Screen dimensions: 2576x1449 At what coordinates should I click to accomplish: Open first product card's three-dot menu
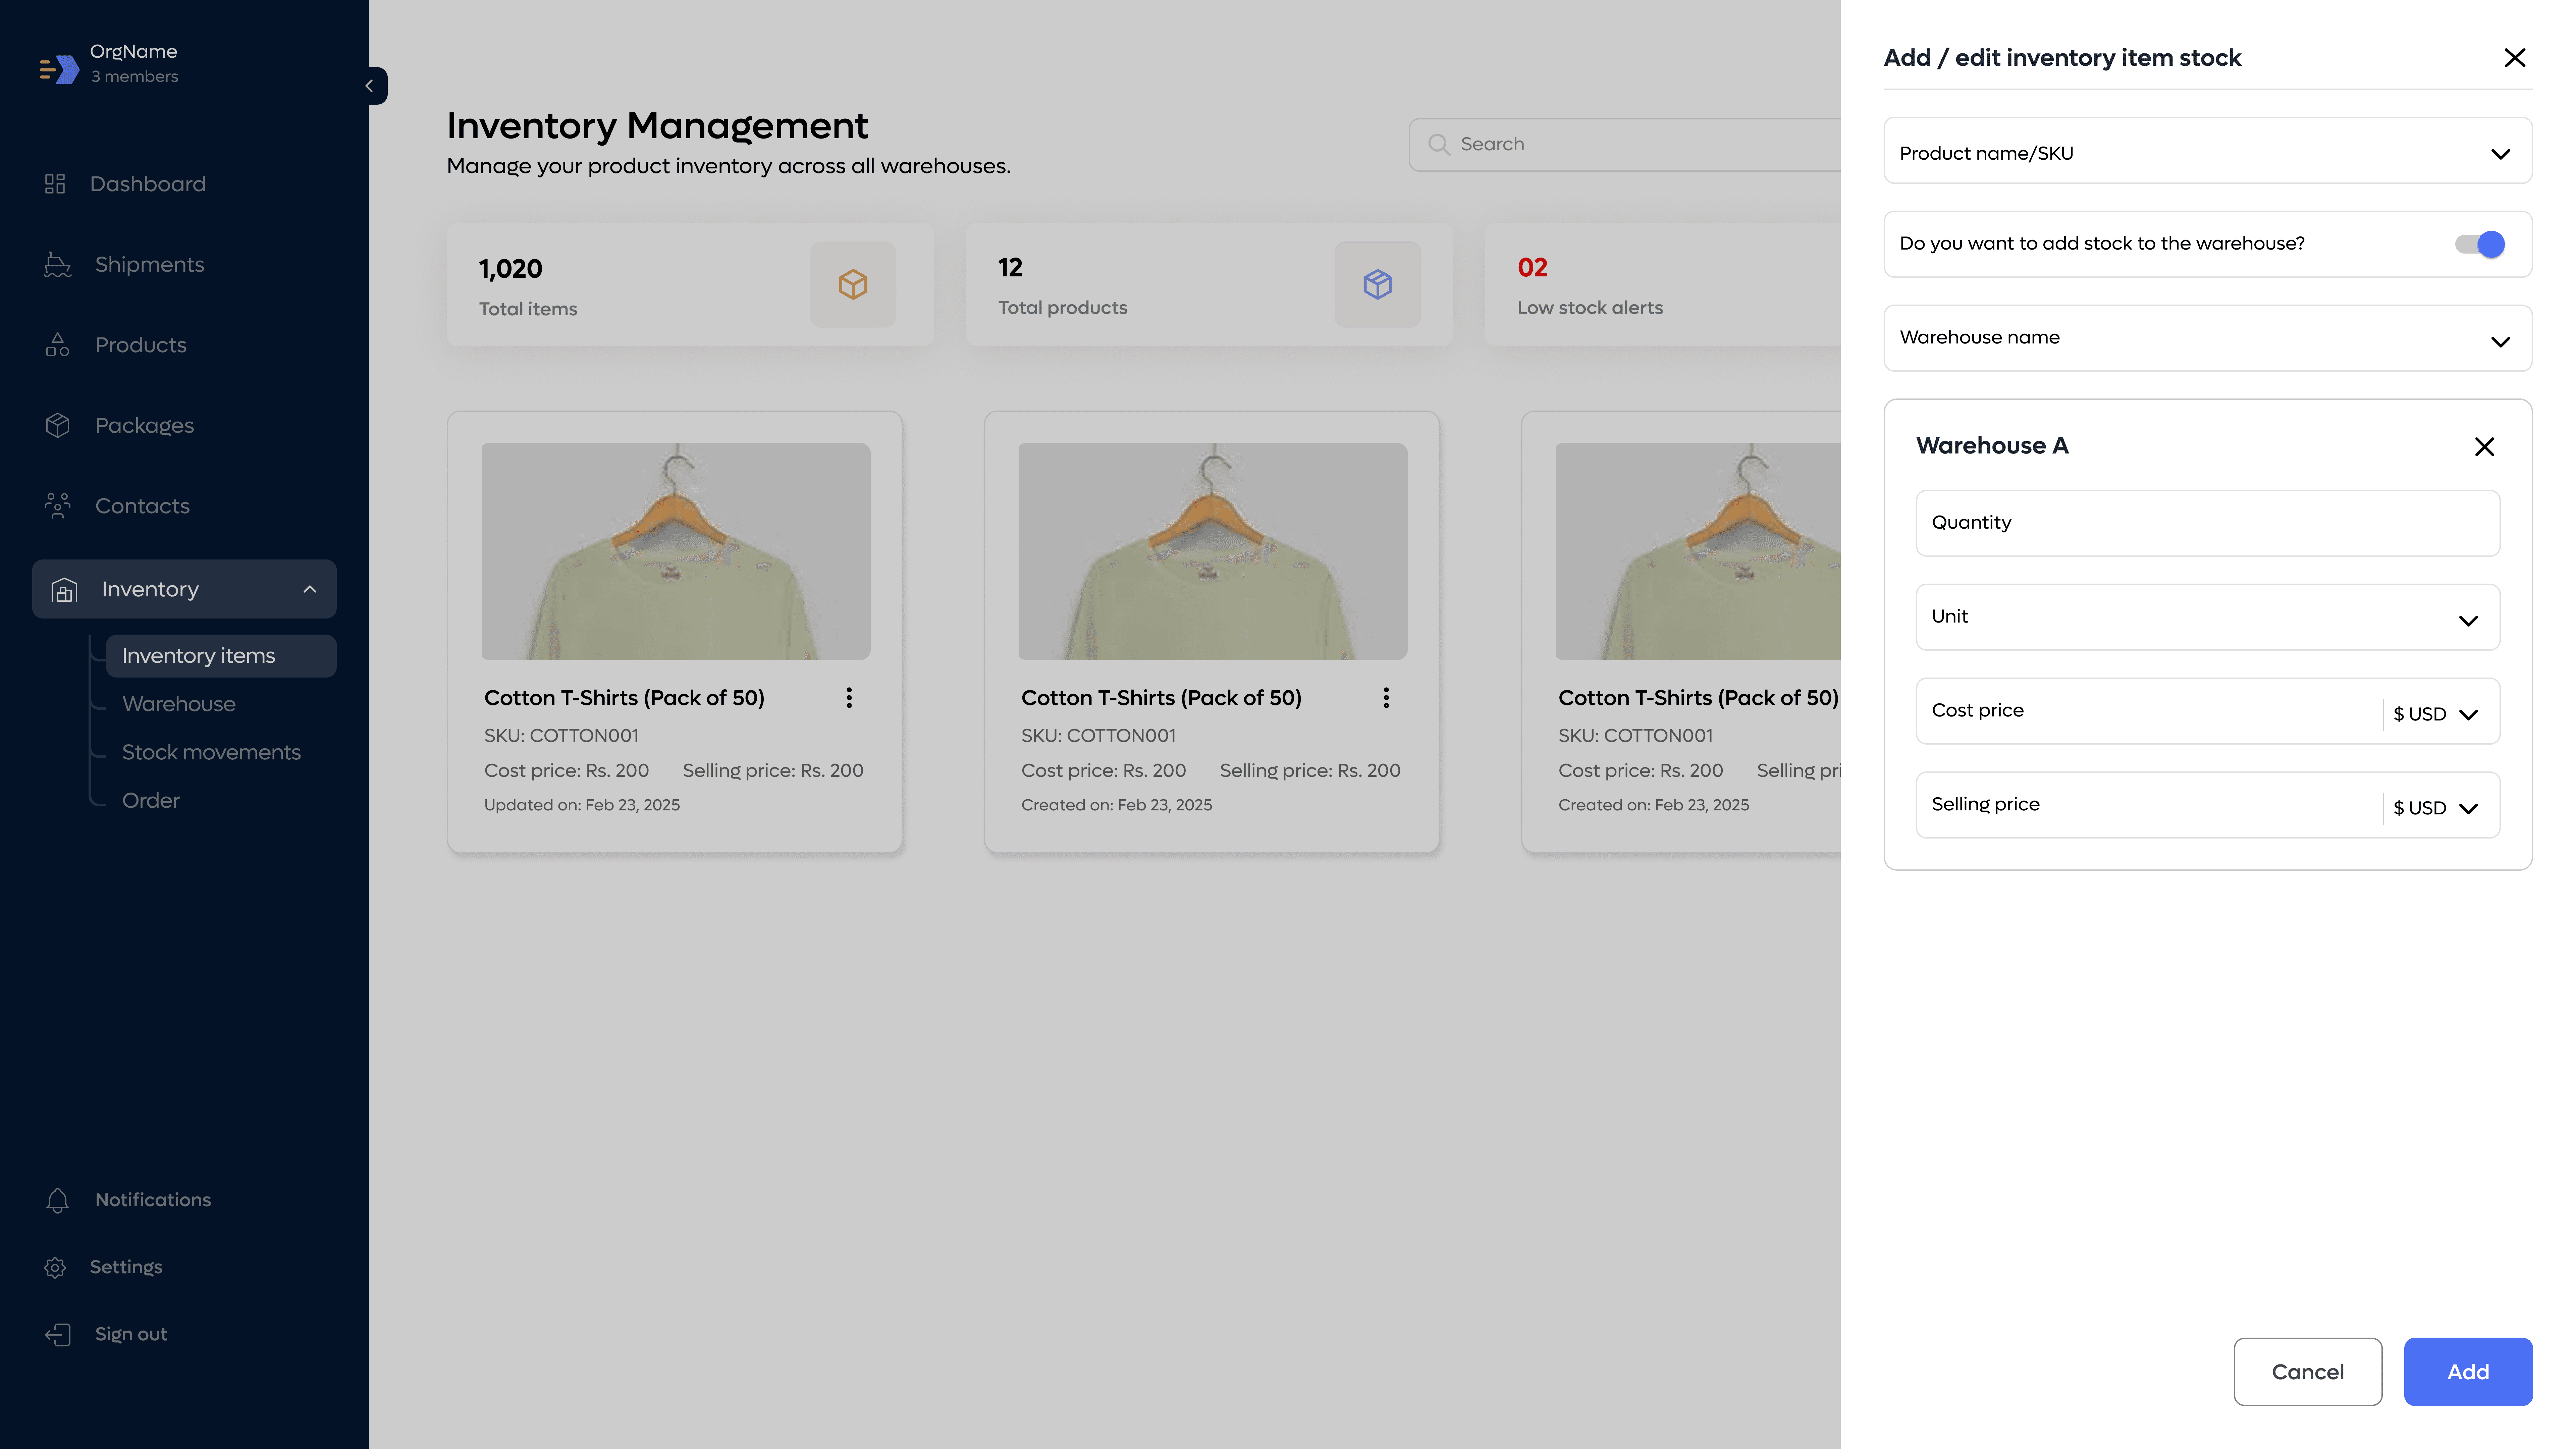(x=849, y=698)
